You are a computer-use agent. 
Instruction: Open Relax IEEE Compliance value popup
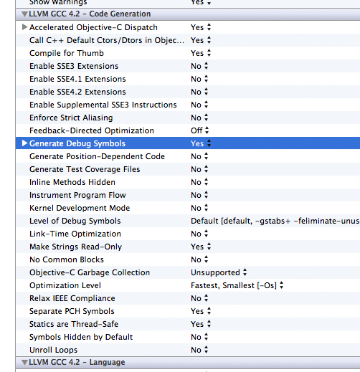[199, 298]
